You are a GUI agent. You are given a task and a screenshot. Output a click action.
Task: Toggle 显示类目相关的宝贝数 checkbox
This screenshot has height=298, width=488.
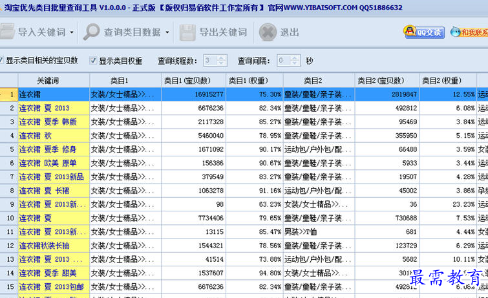coord(1,60)
